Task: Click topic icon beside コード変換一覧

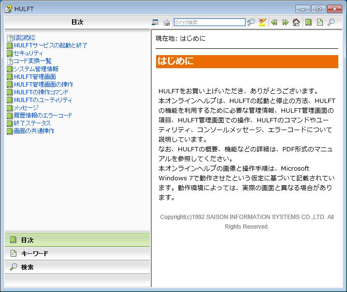Action: [10, 61]
